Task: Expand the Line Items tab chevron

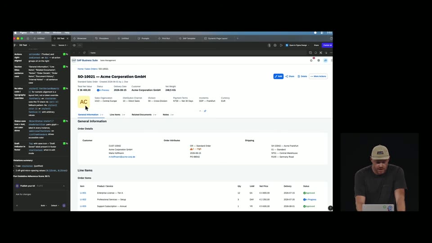Action: coord(124,115)
